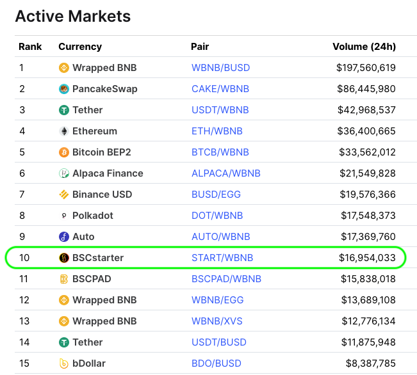Click the BSCPAD icon
The height and width of the screenshot is (375, 417).
click(64, 279)
